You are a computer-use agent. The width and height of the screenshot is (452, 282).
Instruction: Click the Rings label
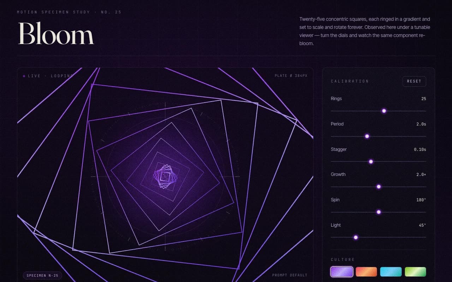pos(336,99)
